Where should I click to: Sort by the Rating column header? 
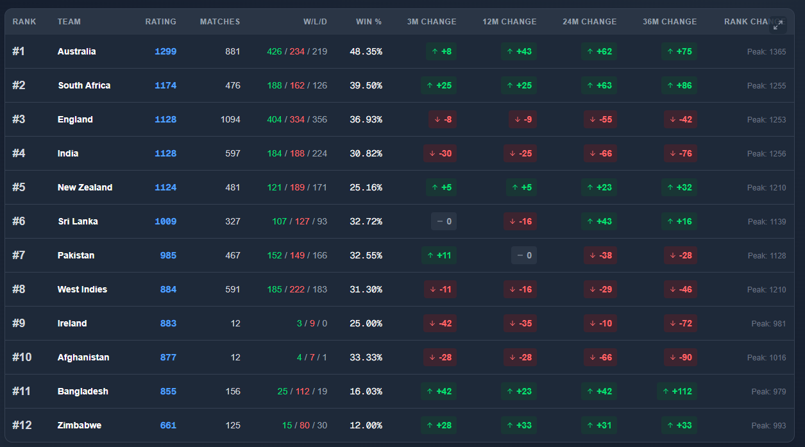[x=160, y=22]
